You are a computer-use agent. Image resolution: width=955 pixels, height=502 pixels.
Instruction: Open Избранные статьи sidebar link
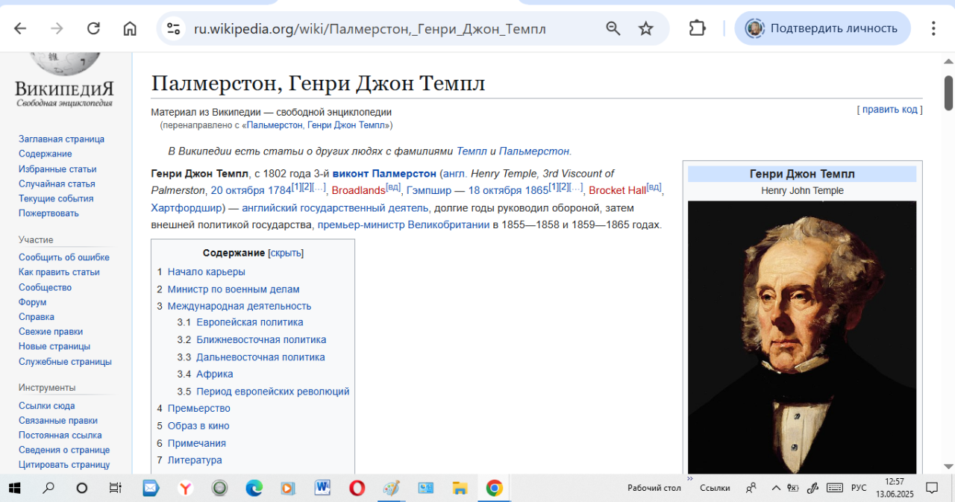(x=57, y=169)
